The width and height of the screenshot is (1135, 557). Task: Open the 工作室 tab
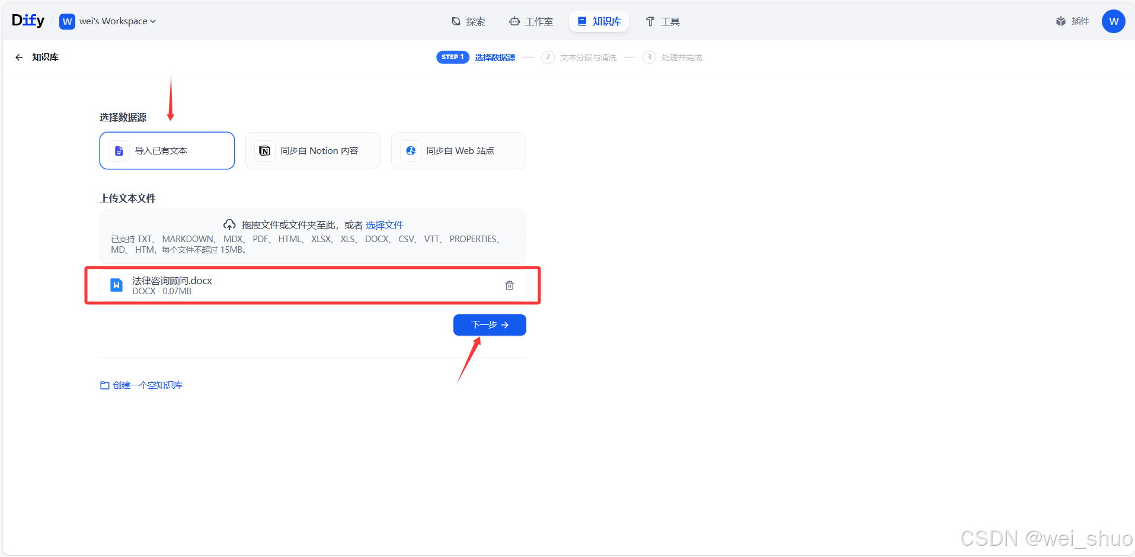coord(531,21)
